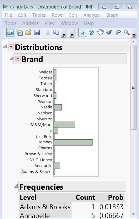Click the Prob column header
The width and height of the screenshot is (139, 219).
click(116, 197)
